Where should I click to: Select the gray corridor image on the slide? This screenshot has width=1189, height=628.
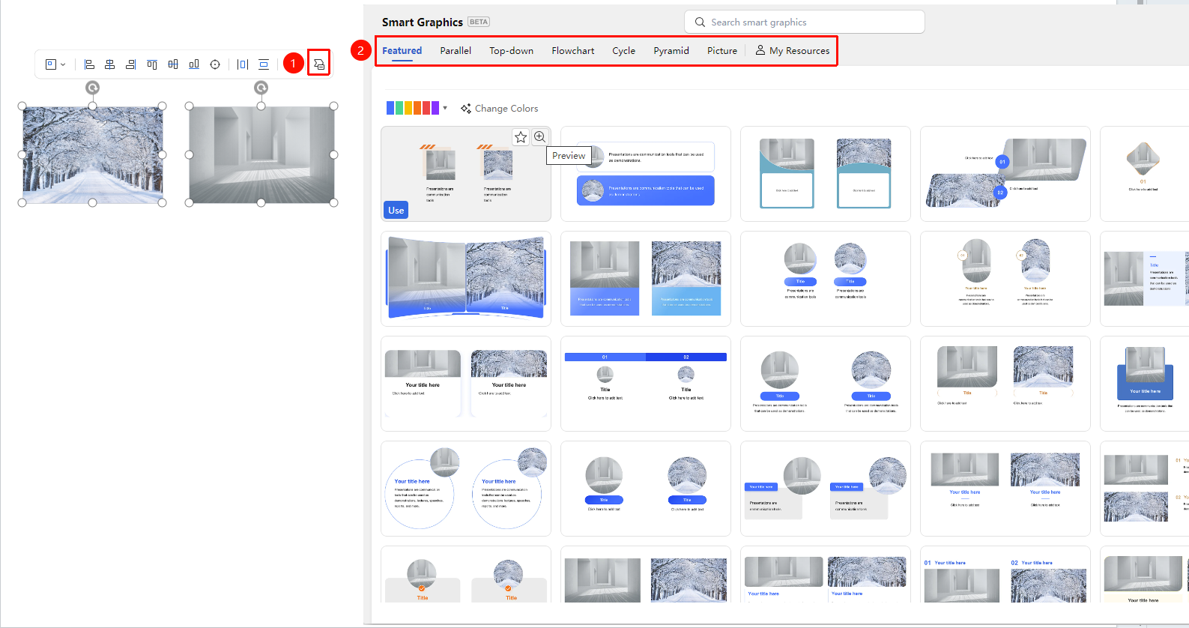tap(261, 155)
